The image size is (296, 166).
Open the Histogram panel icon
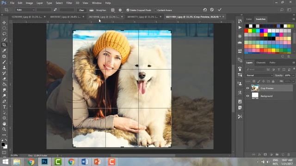coord(240,42)
